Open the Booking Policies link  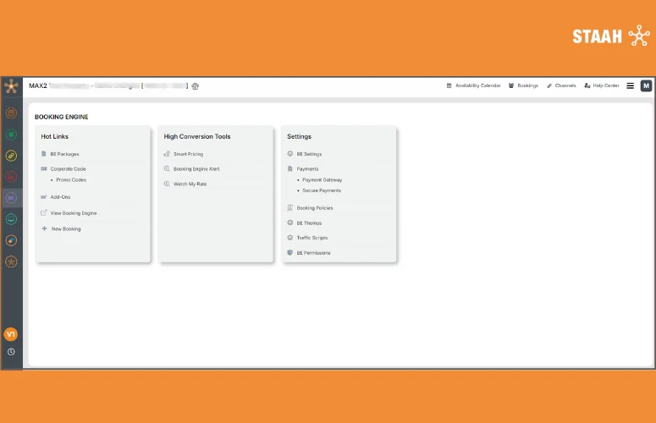point(315,208)
